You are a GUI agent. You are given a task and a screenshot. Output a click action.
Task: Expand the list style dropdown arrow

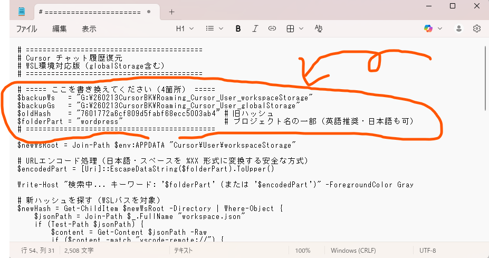pyautogui.click(x=221, y=28)
